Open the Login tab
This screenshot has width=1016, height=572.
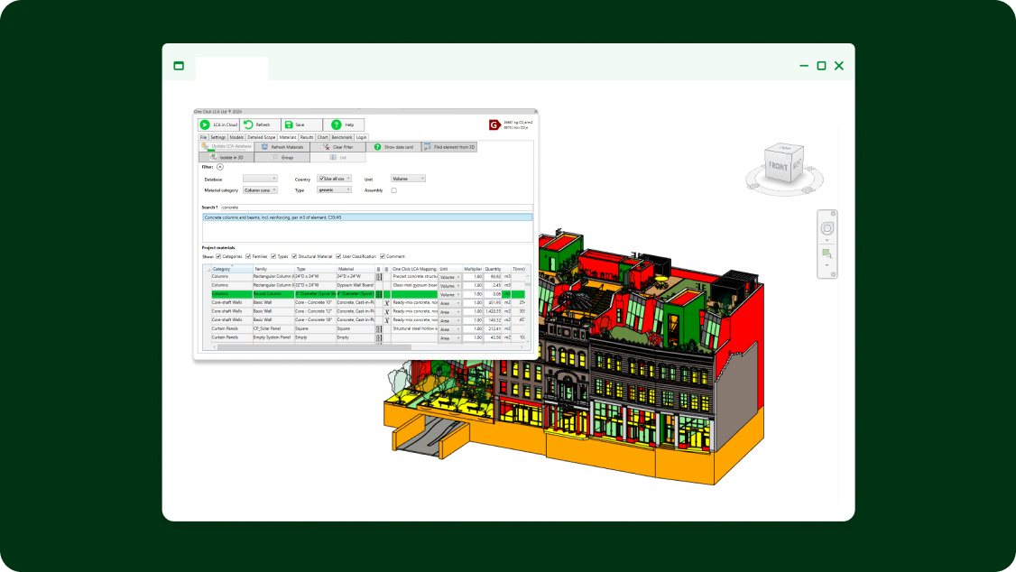pos(361,137)
